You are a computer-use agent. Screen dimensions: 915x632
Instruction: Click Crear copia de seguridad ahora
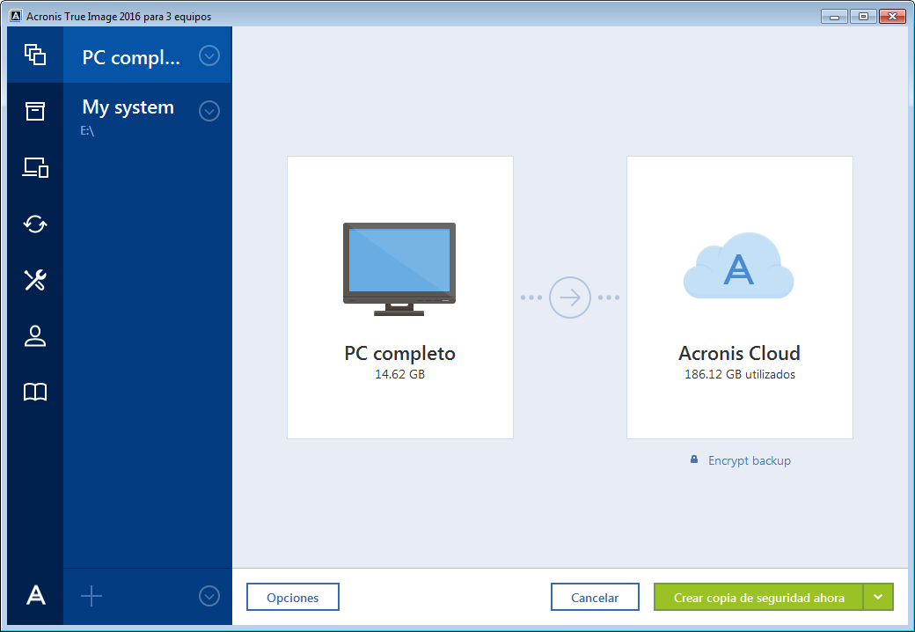click(x=758, y=597)
